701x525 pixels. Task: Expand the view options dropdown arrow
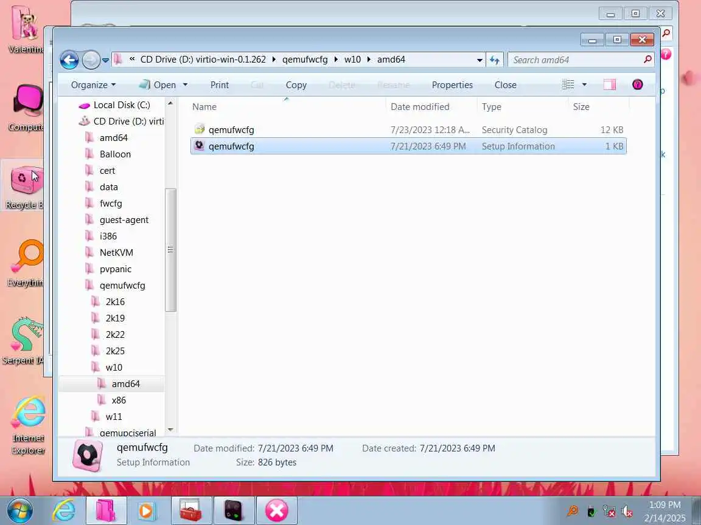584,84
